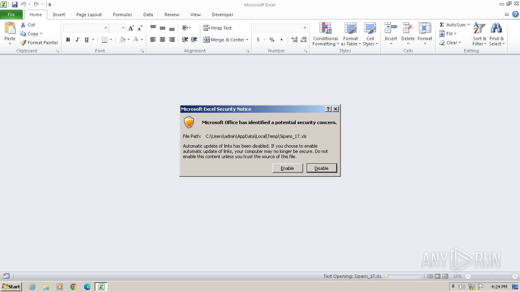The image size is (520, 292).
Task: Toggle Center alignment
Action: click(162, 40)
